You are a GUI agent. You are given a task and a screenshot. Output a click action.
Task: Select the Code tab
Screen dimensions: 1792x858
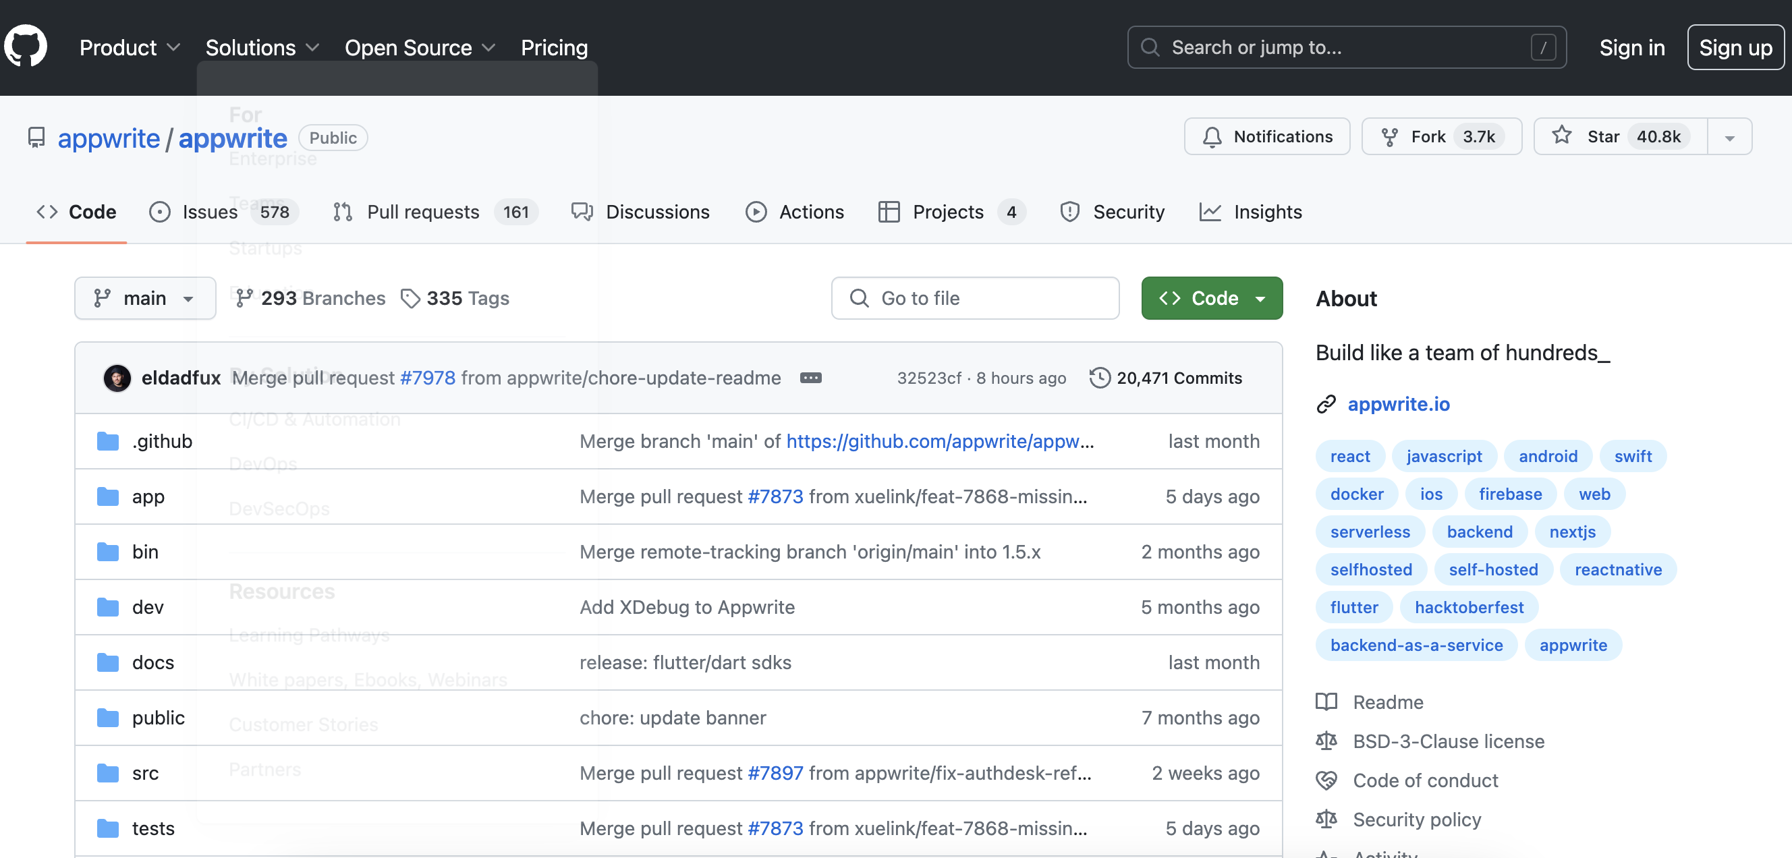76,211
